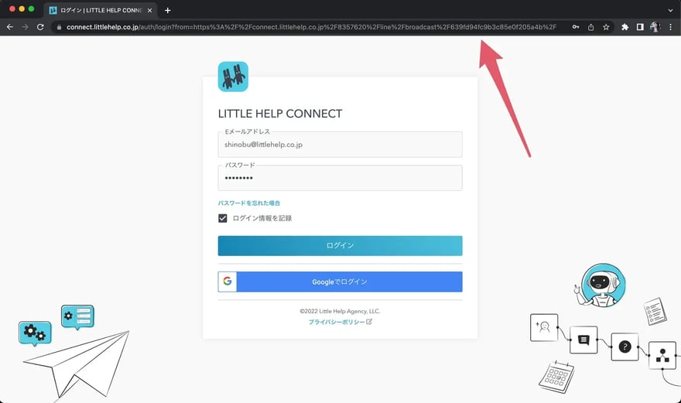The image size is (681, 403).
Task: Open a new browser tab
Action: [168, 10]
